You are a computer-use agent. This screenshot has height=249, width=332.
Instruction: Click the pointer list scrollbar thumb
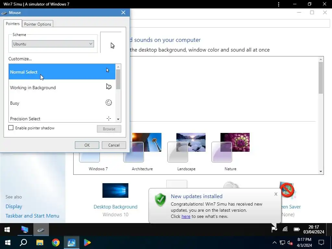pos(118,79)
